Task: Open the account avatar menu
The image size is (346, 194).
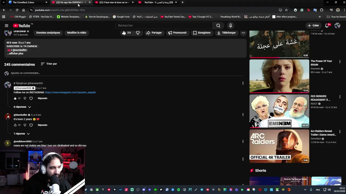Action: click(x=337, y=26)
